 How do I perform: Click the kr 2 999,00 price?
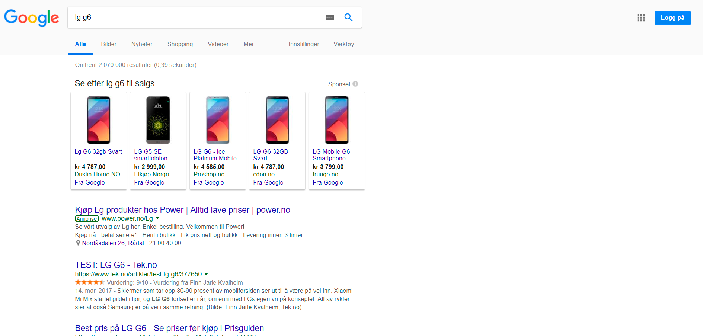(150, 167)
